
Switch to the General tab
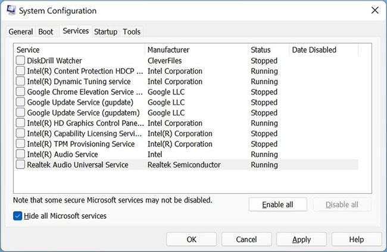pos(21,31)
